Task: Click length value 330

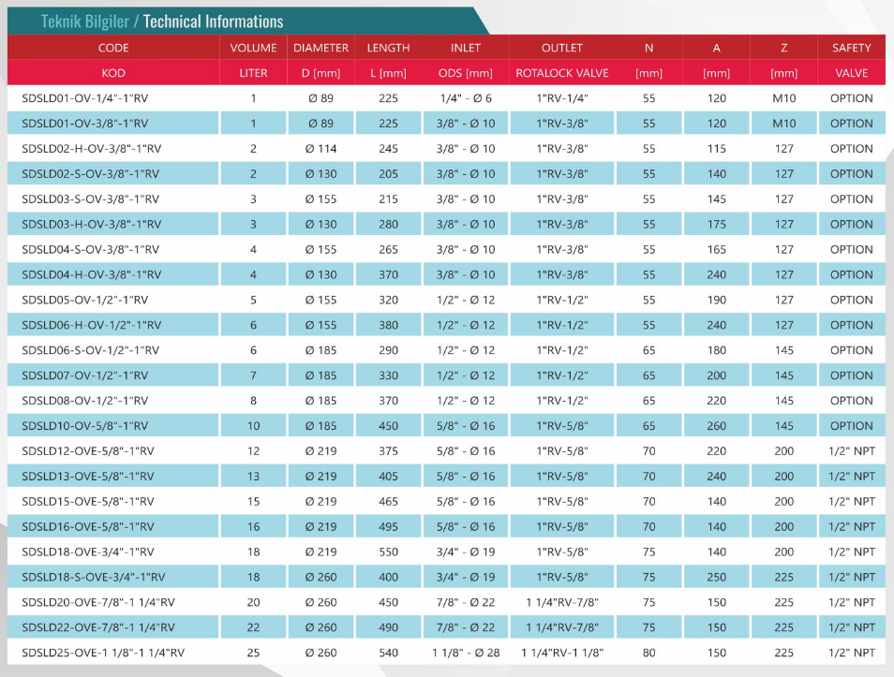Action: (x=388, y=375)
